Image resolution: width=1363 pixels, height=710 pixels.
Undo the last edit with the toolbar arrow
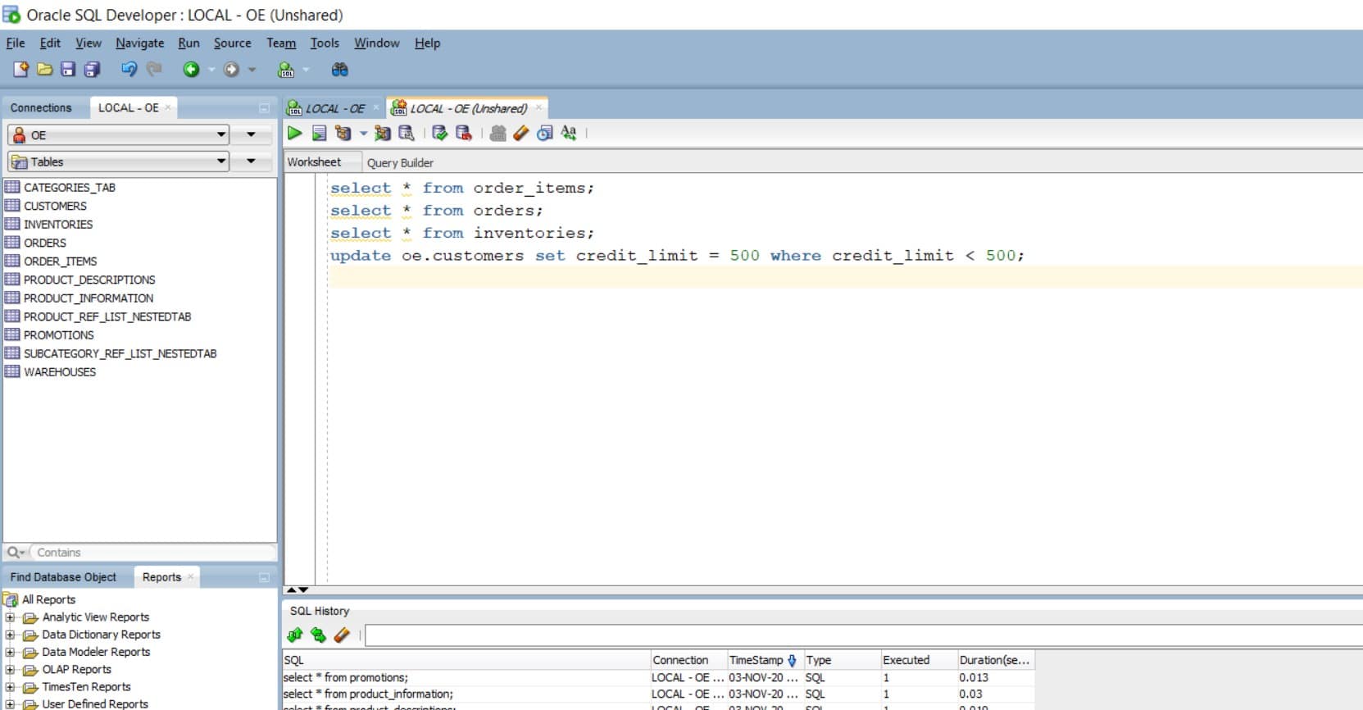coord(129,70)
